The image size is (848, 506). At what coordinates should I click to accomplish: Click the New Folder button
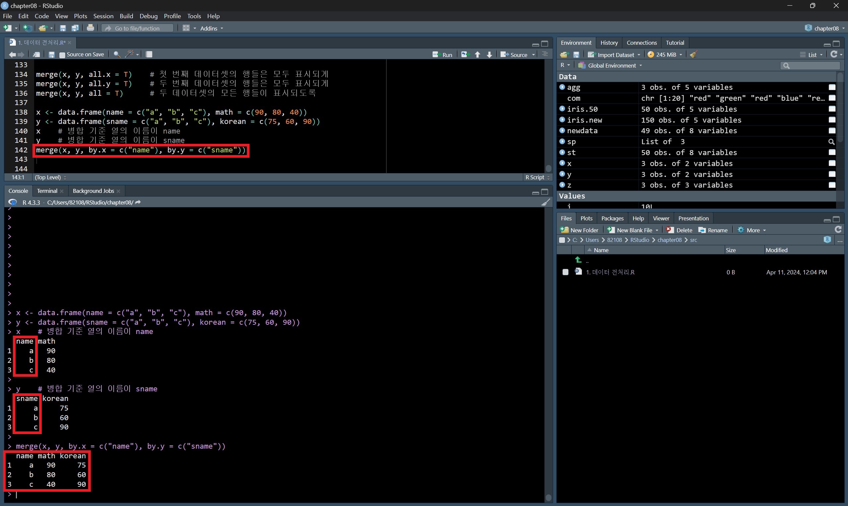[x=579, y=230]
